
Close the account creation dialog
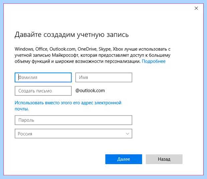(196, 8)
